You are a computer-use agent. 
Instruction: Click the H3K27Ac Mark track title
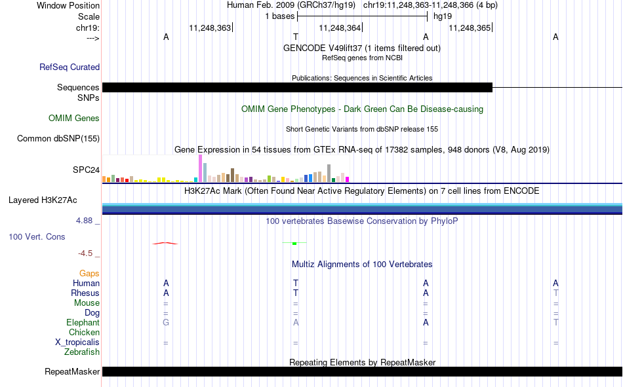coord(362,191)
